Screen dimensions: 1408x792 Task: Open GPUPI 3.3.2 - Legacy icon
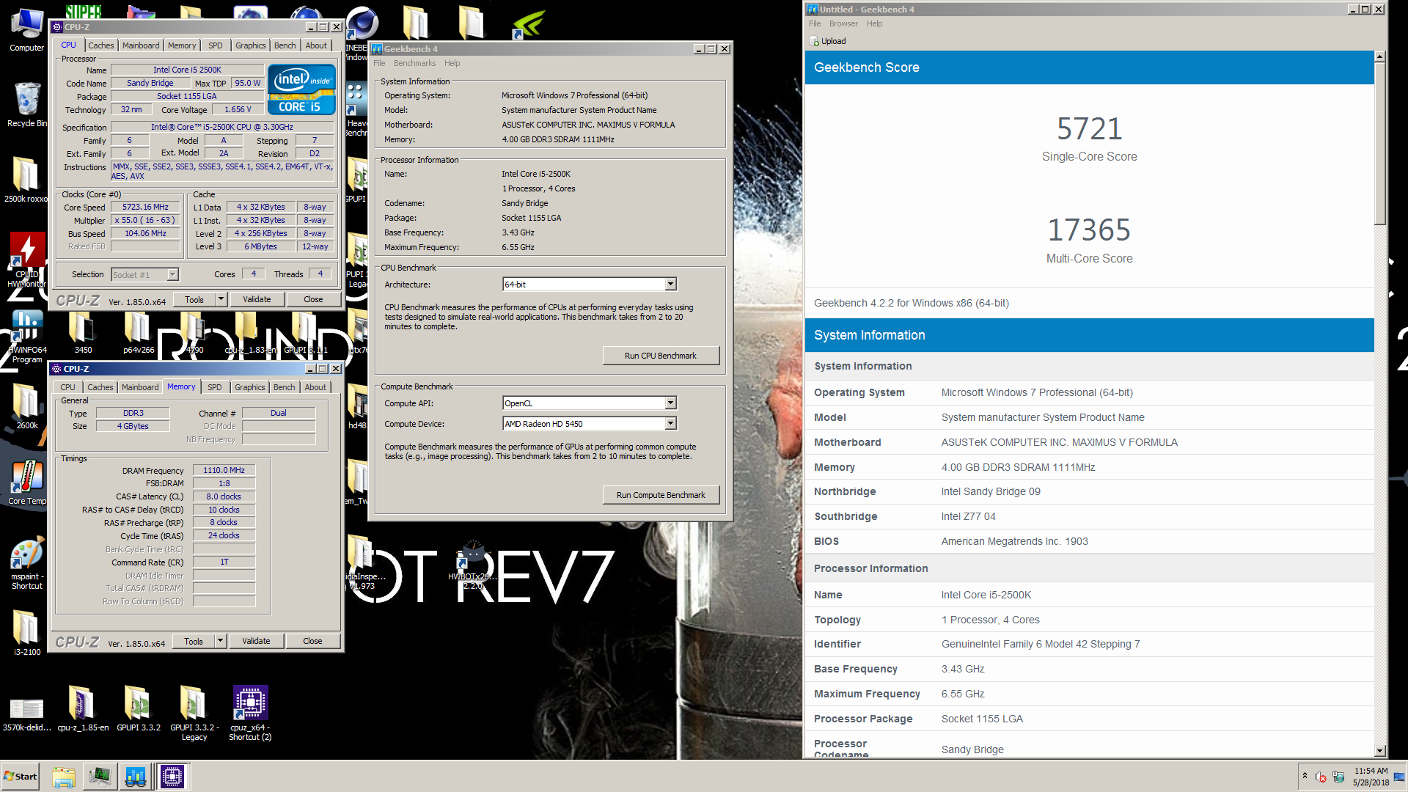(194, 713)
